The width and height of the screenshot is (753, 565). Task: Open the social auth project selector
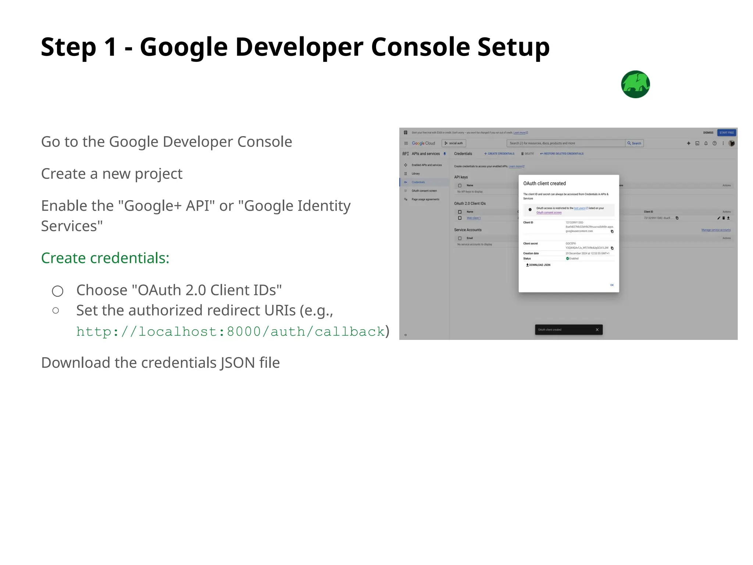[454, 143]
